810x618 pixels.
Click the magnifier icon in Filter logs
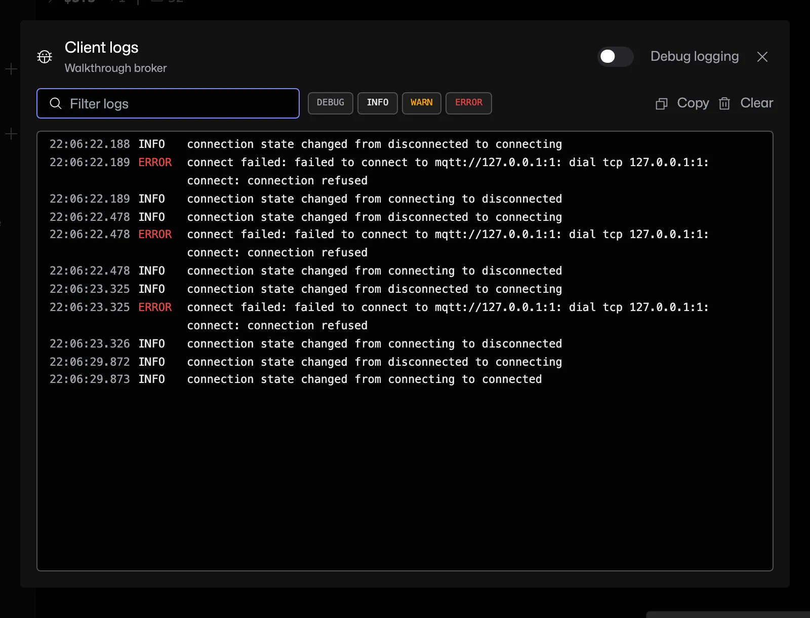coord(56,103)
